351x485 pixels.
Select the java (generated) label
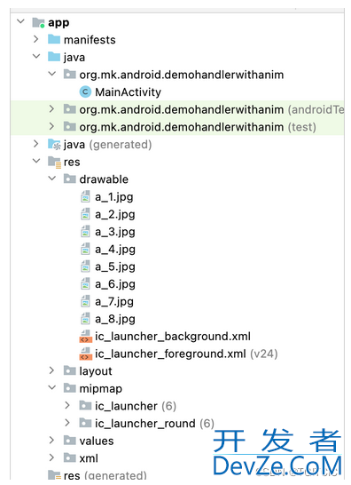107,145
